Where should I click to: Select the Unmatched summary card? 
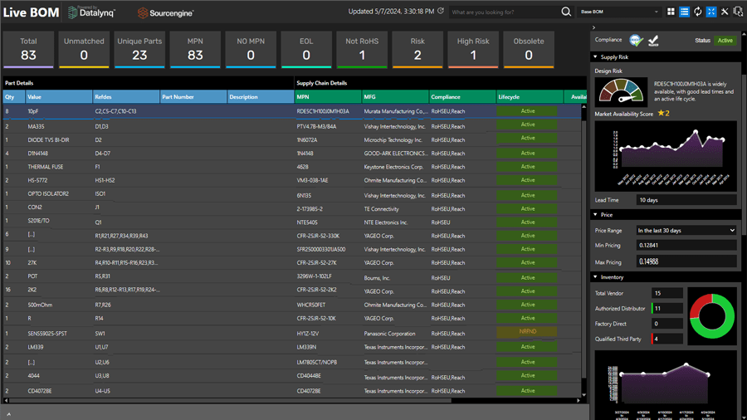[x=84, y=50]
